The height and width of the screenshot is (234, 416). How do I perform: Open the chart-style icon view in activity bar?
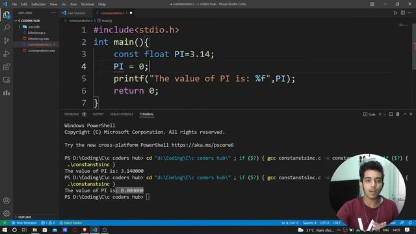click(6, 92)
